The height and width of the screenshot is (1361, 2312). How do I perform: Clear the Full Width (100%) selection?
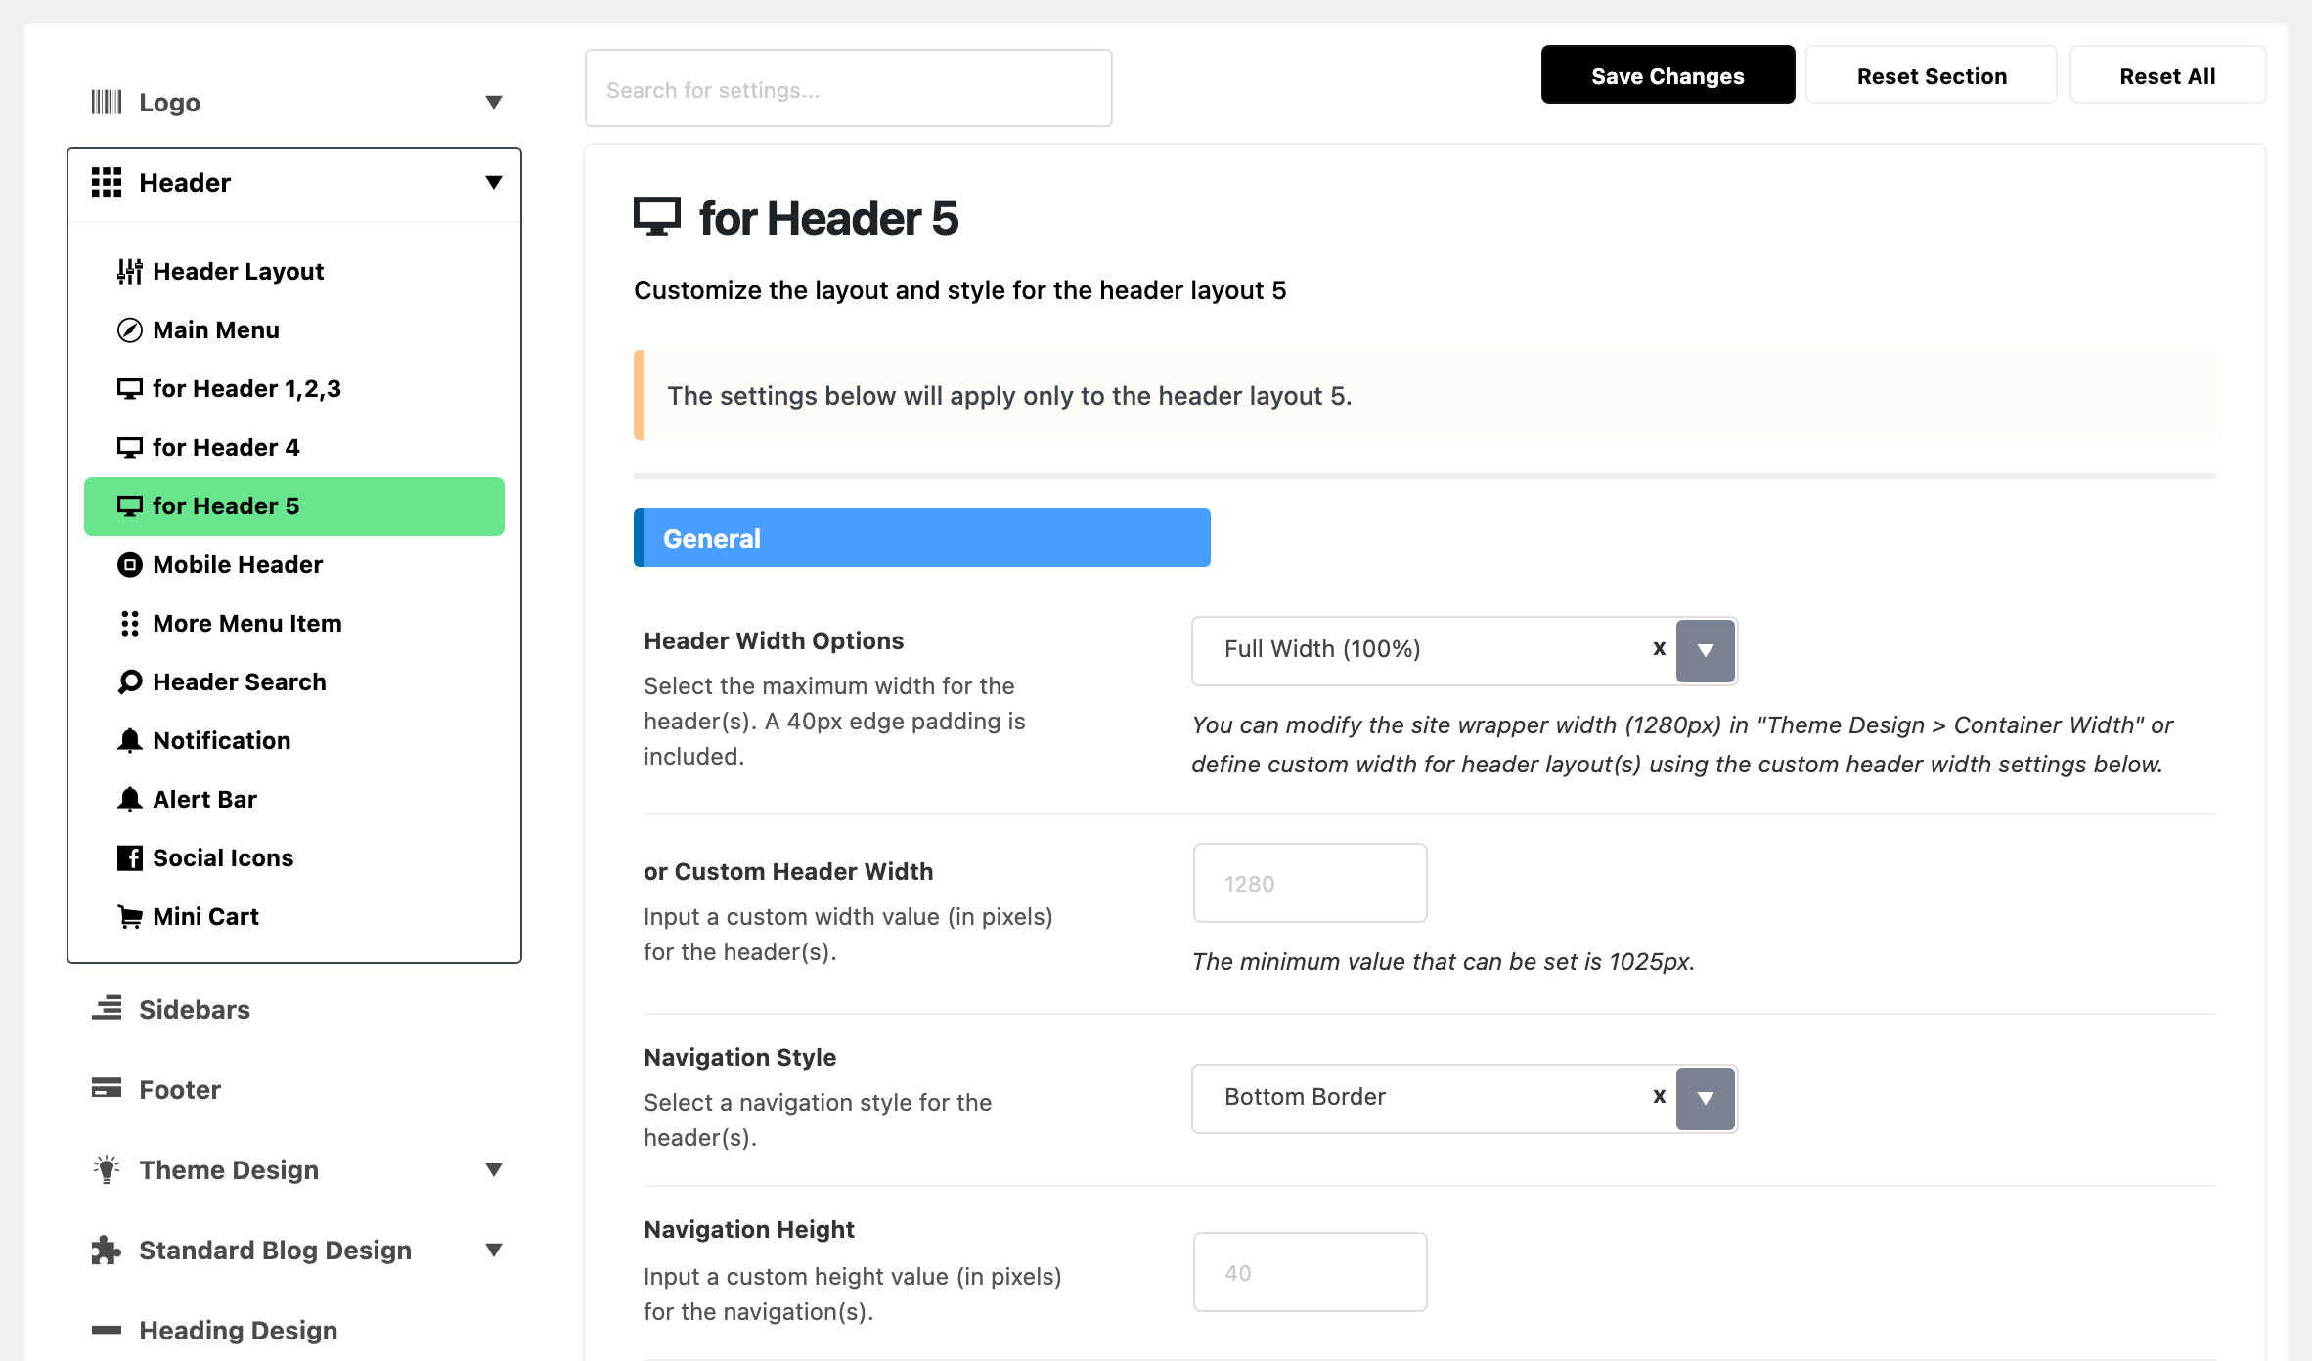click(1659, 648)
